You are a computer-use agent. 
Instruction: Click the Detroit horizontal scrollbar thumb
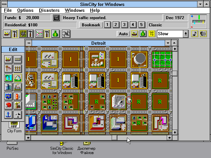coord(114,138)
